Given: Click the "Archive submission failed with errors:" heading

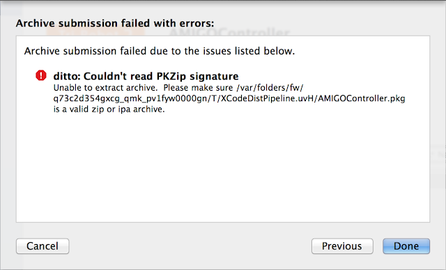Looking at the screenshot, I should point(115,23).
